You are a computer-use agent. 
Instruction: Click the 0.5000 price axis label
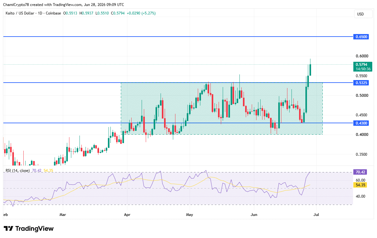pos(362,96)
